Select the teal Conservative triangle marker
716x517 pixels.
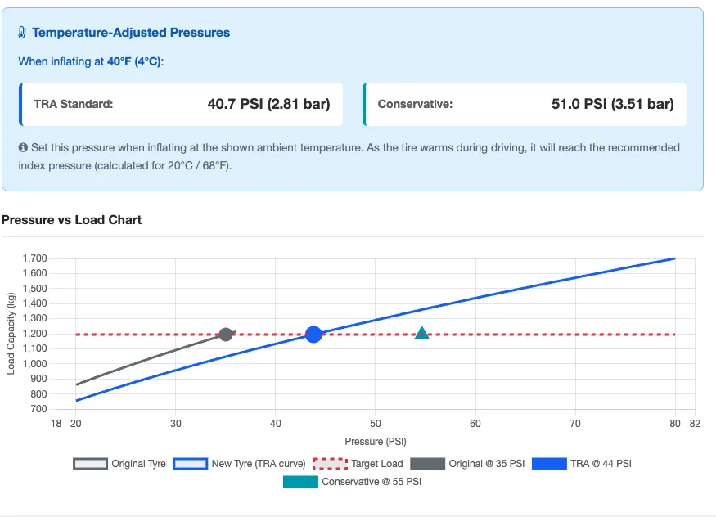coord(421,333)
